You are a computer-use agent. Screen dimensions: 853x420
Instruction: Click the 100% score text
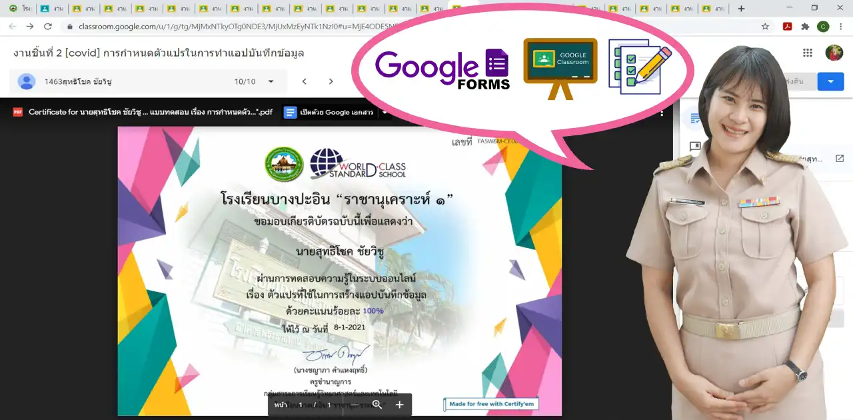point(373,311)
